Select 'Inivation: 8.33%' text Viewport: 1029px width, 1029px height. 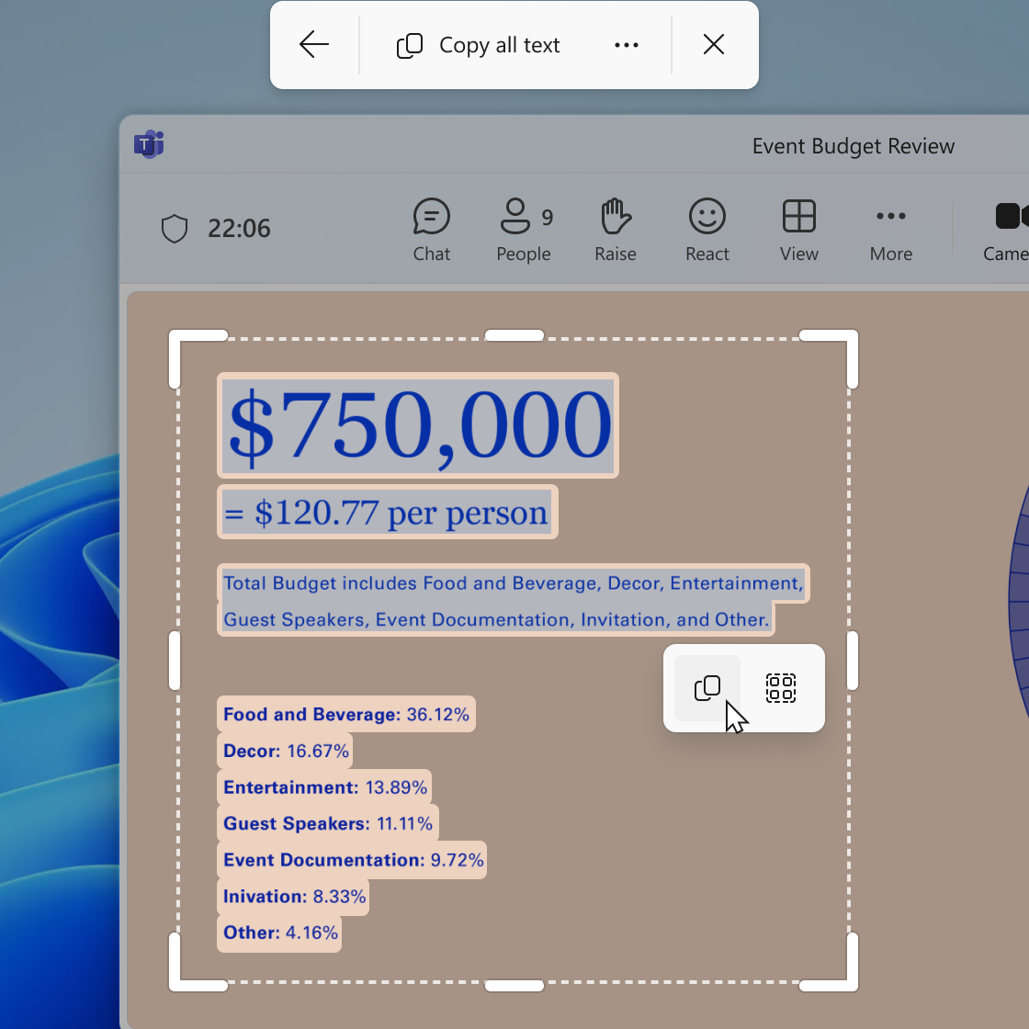[293, 897]
